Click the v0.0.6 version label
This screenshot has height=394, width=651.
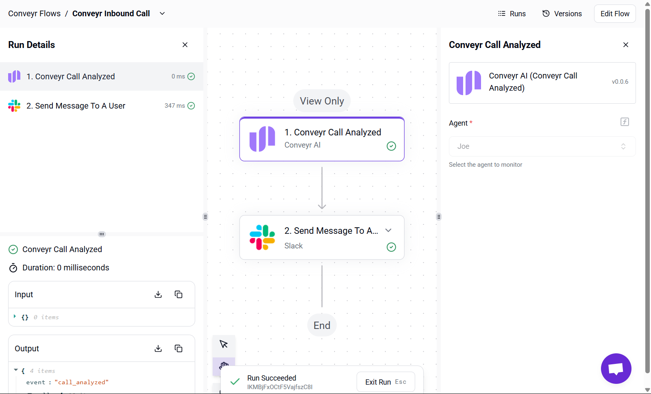point(620,82)
